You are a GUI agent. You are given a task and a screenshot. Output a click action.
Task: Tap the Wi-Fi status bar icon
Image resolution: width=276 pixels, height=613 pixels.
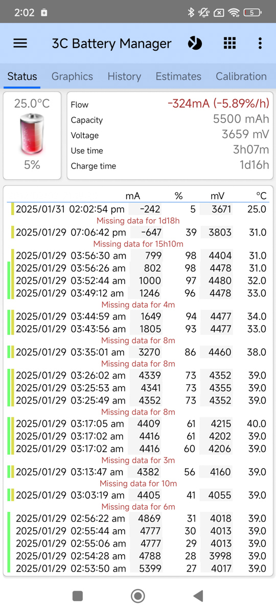point(234,12)
